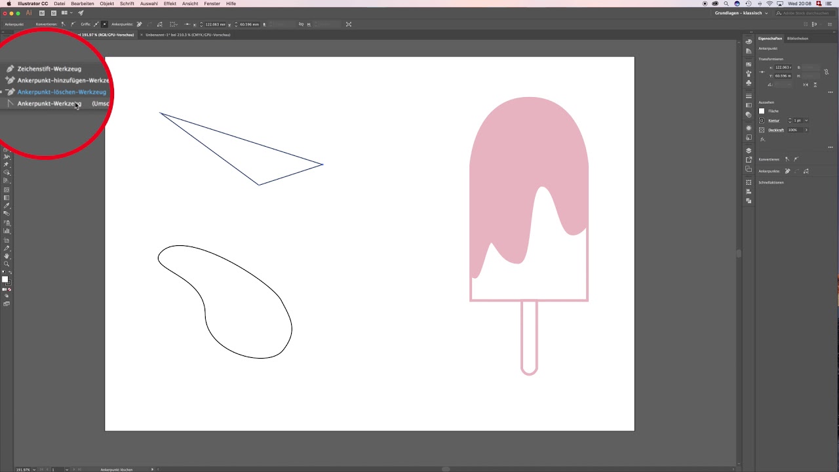Select Ankerpunkt-Werkzeug from the flyout
Screen dimensions: 839x472
click(x=49, y=104)
